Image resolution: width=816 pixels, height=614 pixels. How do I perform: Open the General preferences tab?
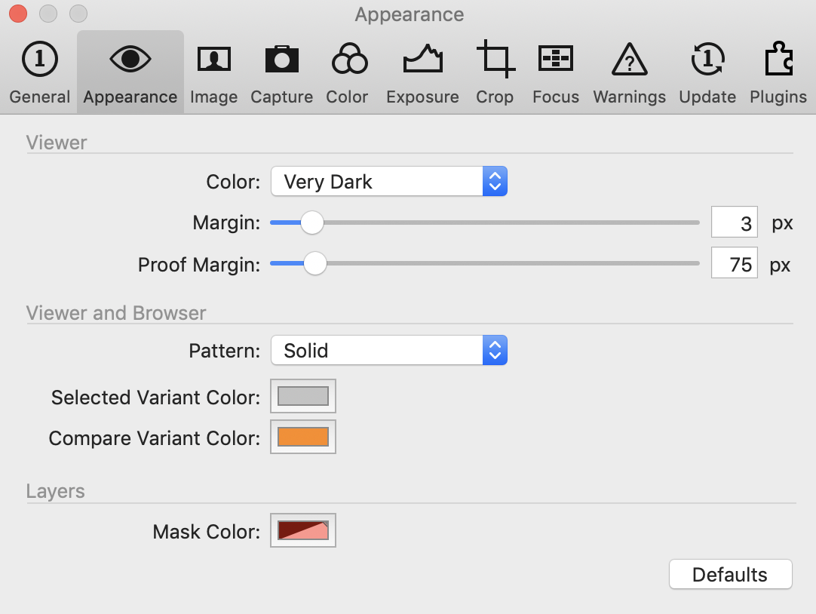click(39, 73)
